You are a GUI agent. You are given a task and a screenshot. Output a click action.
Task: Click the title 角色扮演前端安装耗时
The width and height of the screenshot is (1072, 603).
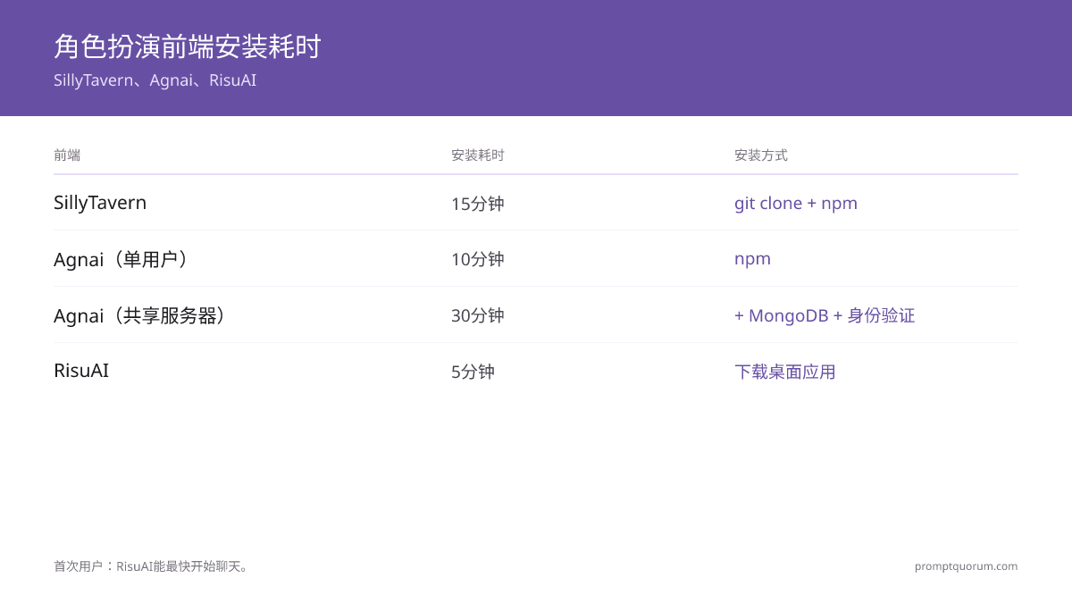[188, 46]
